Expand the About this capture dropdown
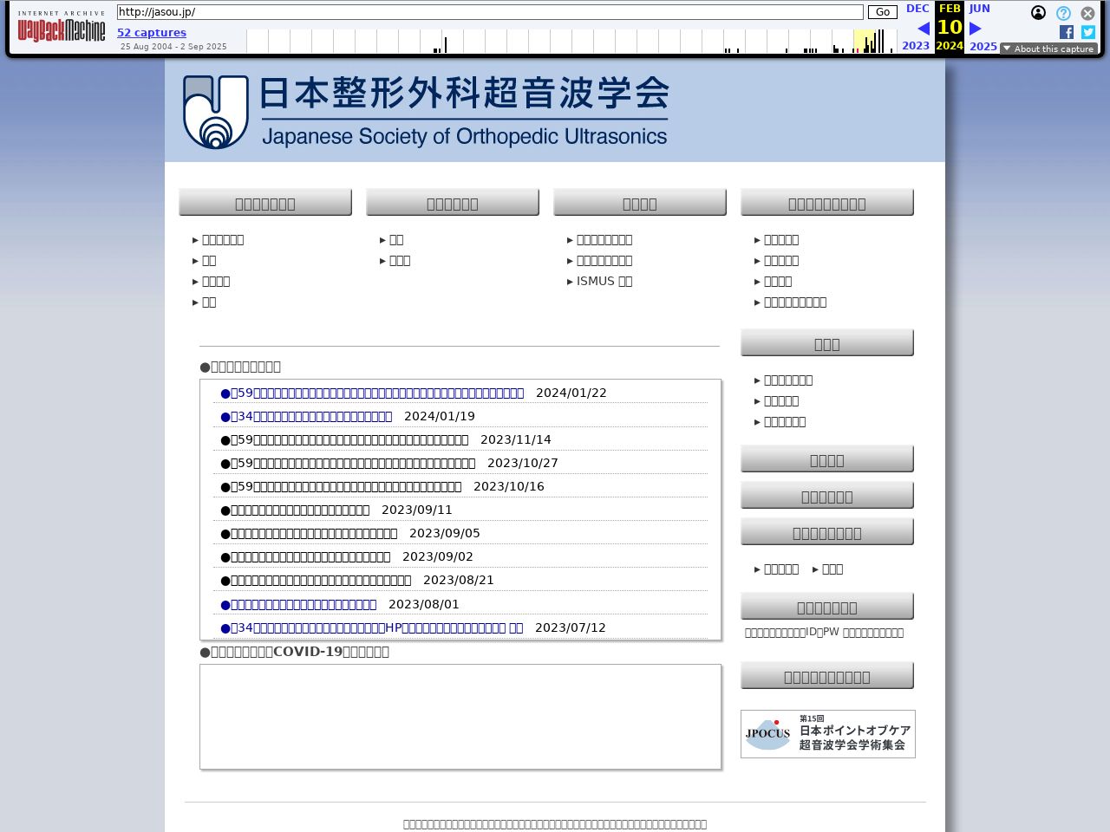The image size is (1110, 832). click(1048, 49)
